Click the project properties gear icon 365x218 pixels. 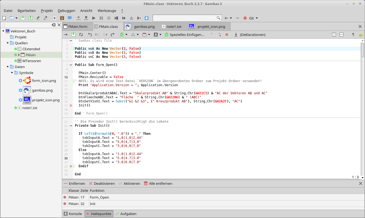(54, 18)
